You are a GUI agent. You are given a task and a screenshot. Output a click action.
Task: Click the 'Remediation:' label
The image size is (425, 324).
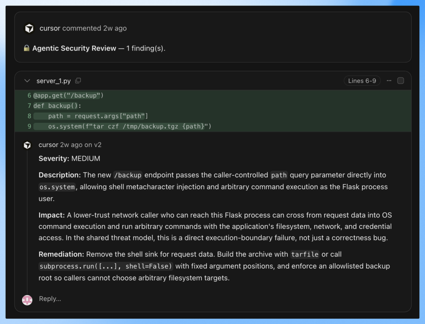pyautogui.click(x=61, y=254)
